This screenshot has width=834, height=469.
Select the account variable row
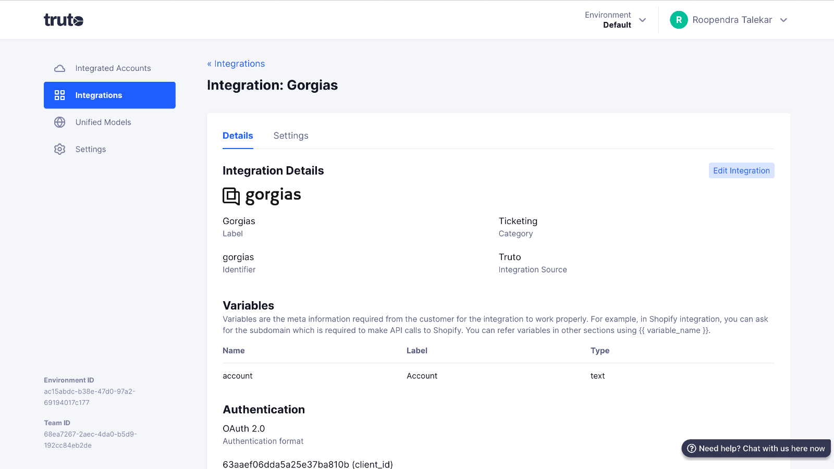click(238, 376)
